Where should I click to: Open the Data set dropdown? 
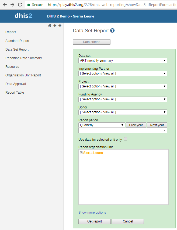(x=123, y=61)
